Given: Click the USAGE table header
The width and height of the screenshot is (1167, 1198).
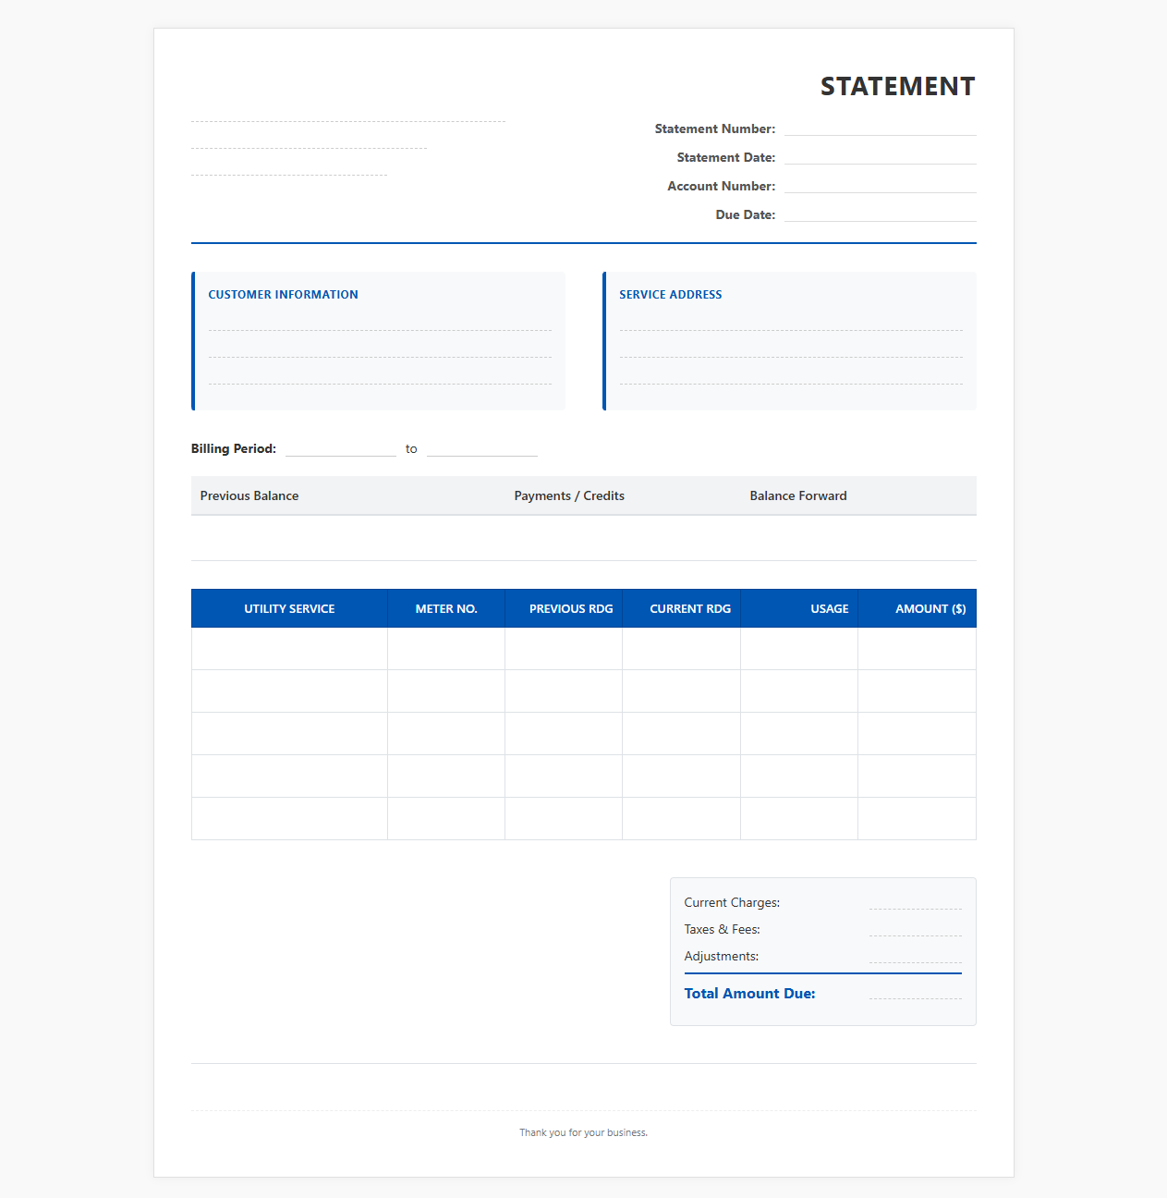Looking at the screenshot, I should pos(799,608).
